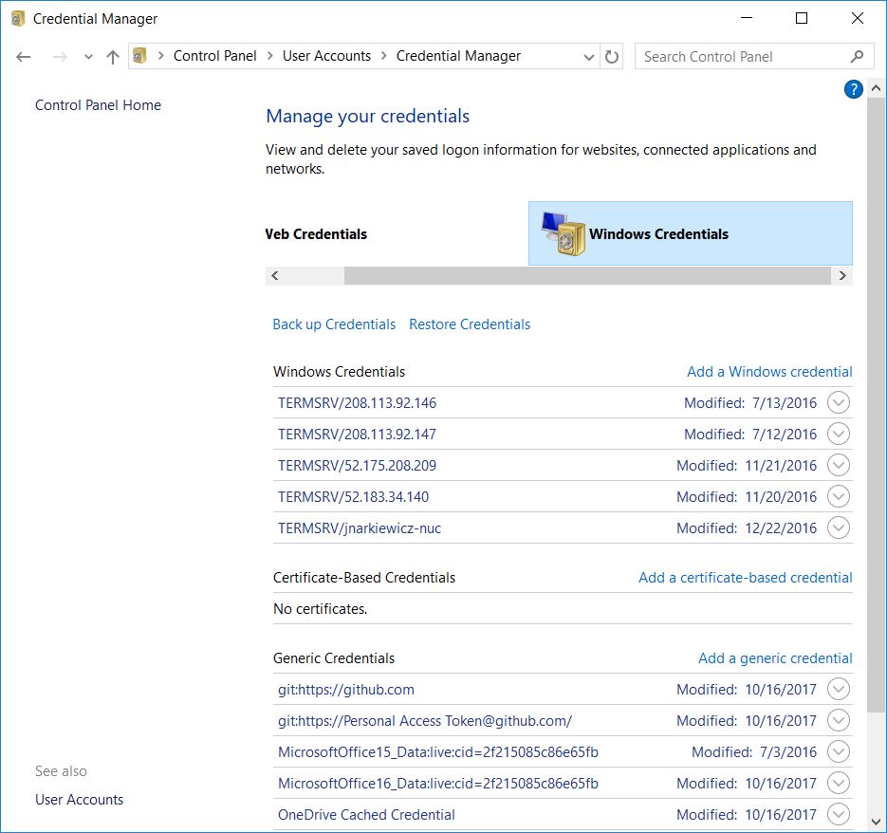
Task: Click the refresh icon in the address bar
Action: (x=611, y=56)
